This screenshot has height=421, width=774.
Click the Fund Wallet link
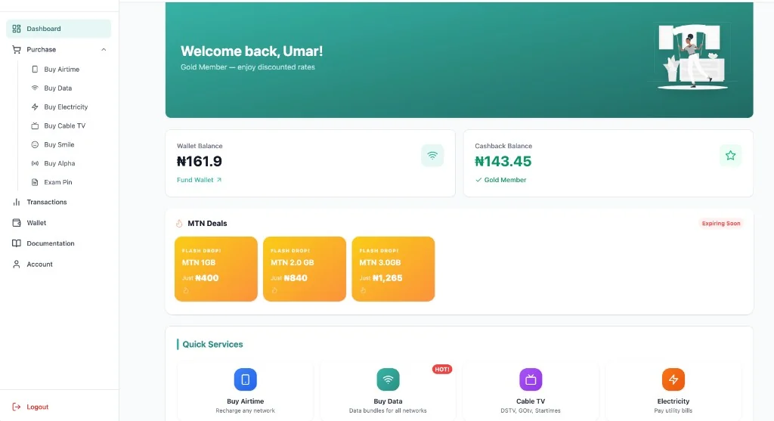pos(199,180)
